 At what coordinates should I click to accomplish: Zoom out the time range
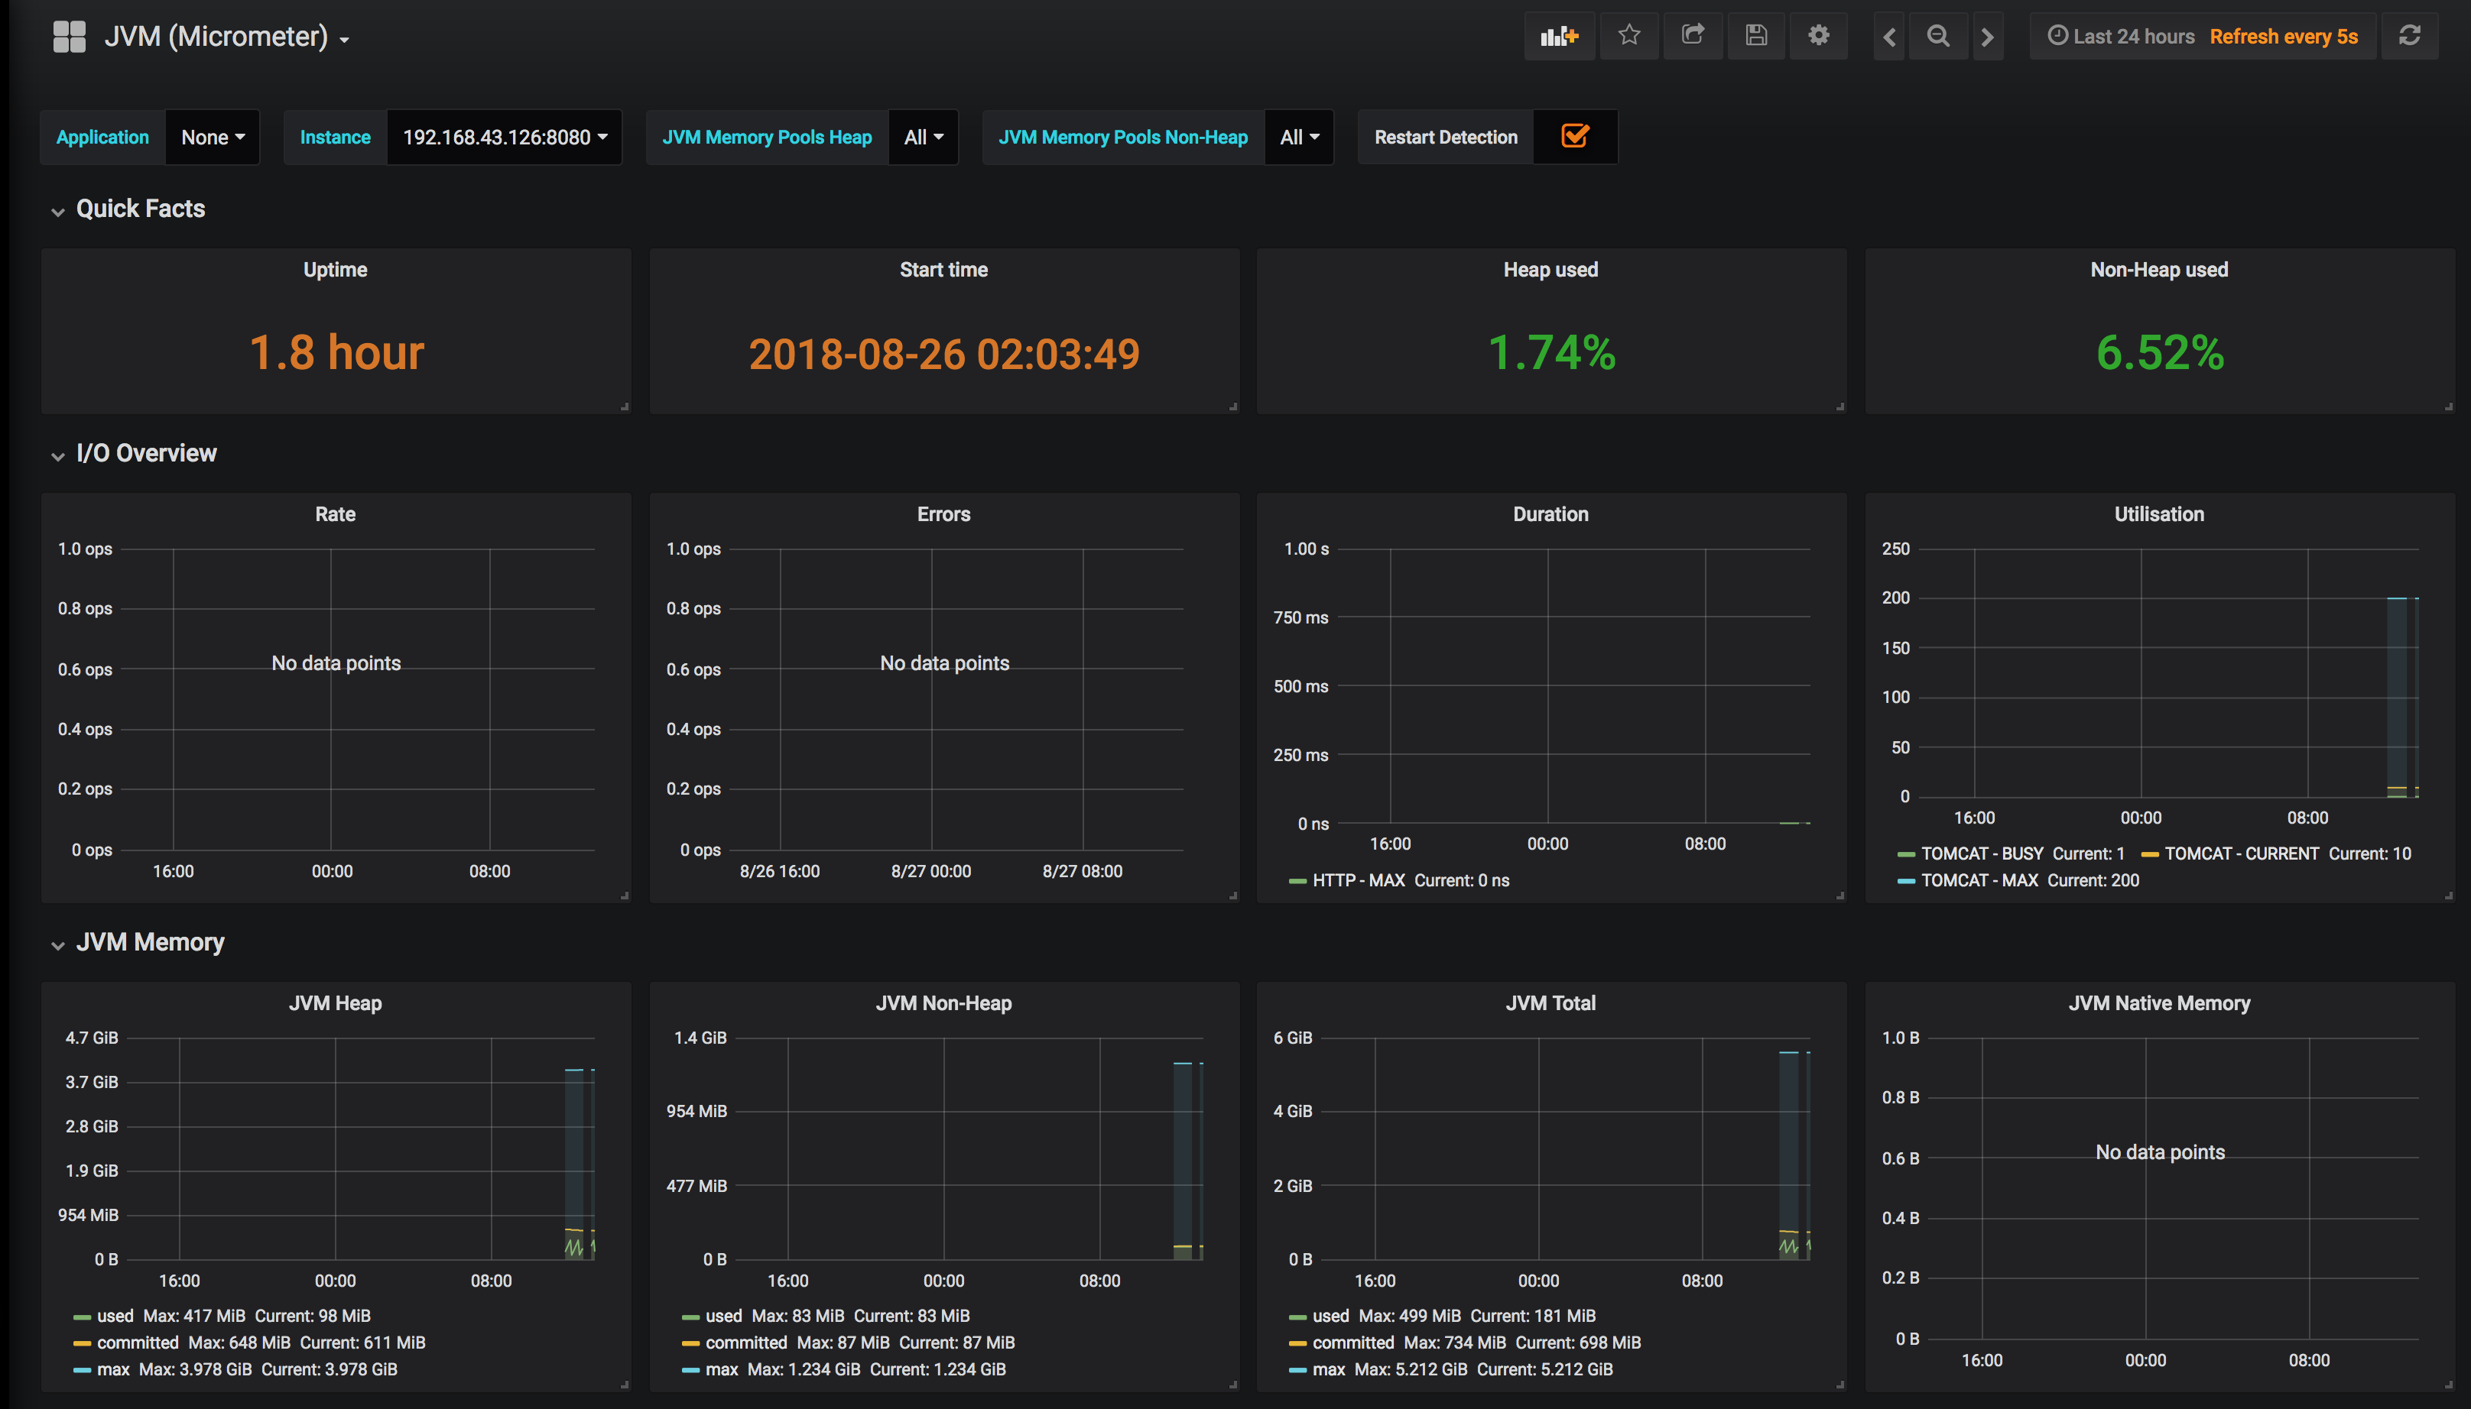[1937, 36]
